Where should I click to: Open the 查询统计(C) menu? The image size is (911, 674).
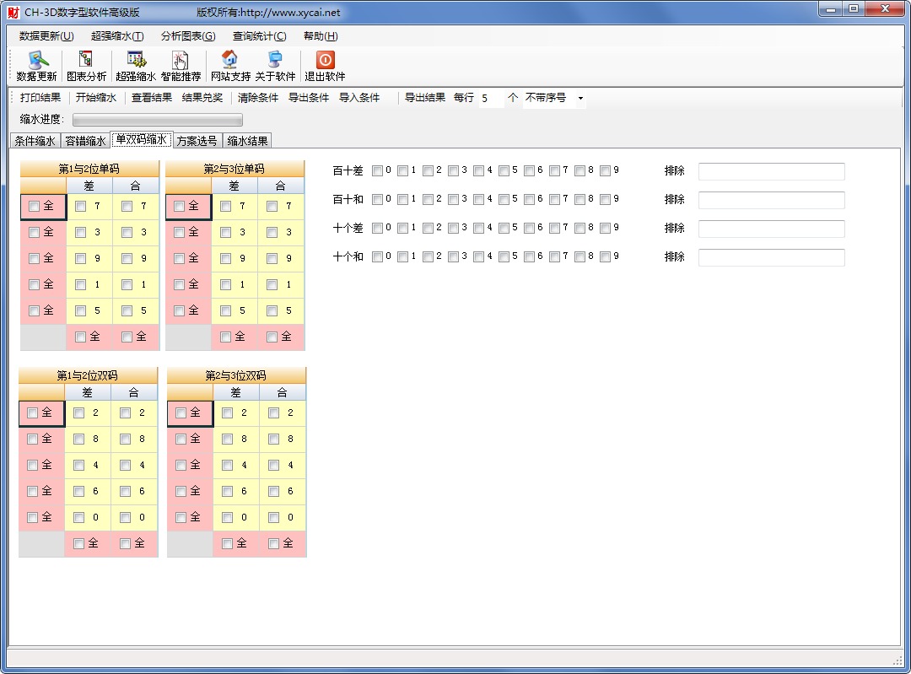(259, 36)
